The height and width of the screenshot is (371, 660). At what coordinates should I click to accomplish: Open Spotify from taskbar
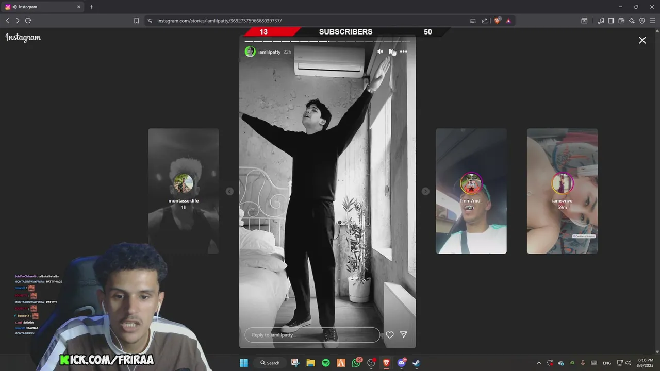(x=326, y=363)
